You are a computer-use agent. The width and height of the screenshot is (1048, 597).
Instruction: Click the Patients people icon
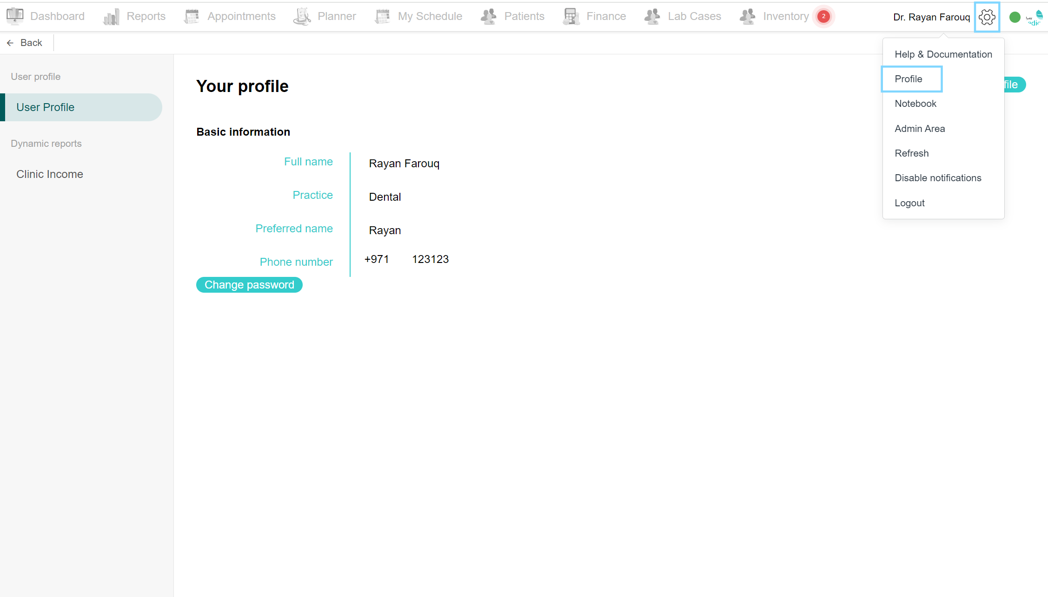click(x=489, y=16)
